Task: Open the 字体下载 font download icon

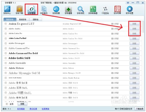Action: pos(19,10)
